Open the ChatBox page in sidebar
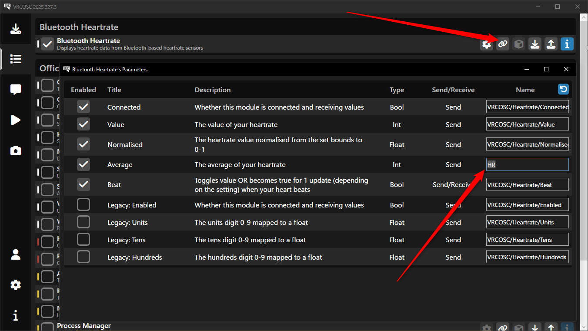This screenshot has height=331, width=588. tap(16, 89)
